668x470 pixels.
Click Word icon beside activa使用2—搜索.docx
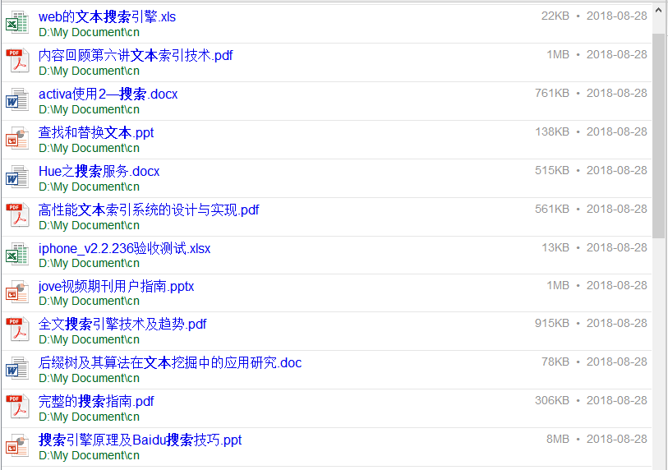(x=17, y=101)
